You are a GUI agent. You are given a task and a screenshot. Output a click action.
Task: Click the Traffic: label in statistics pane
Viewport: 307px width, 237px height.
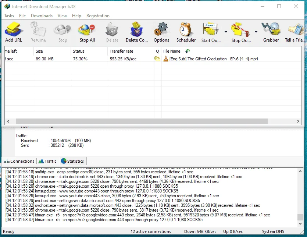22,136
